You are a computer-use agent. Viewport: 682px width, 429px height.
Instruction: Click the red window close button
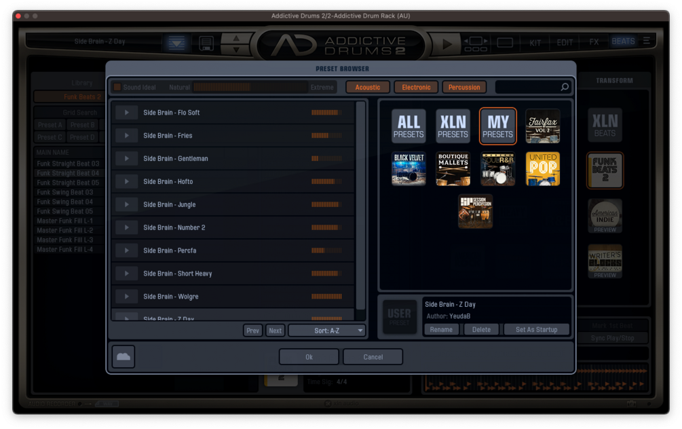click(x=18, y=16)
